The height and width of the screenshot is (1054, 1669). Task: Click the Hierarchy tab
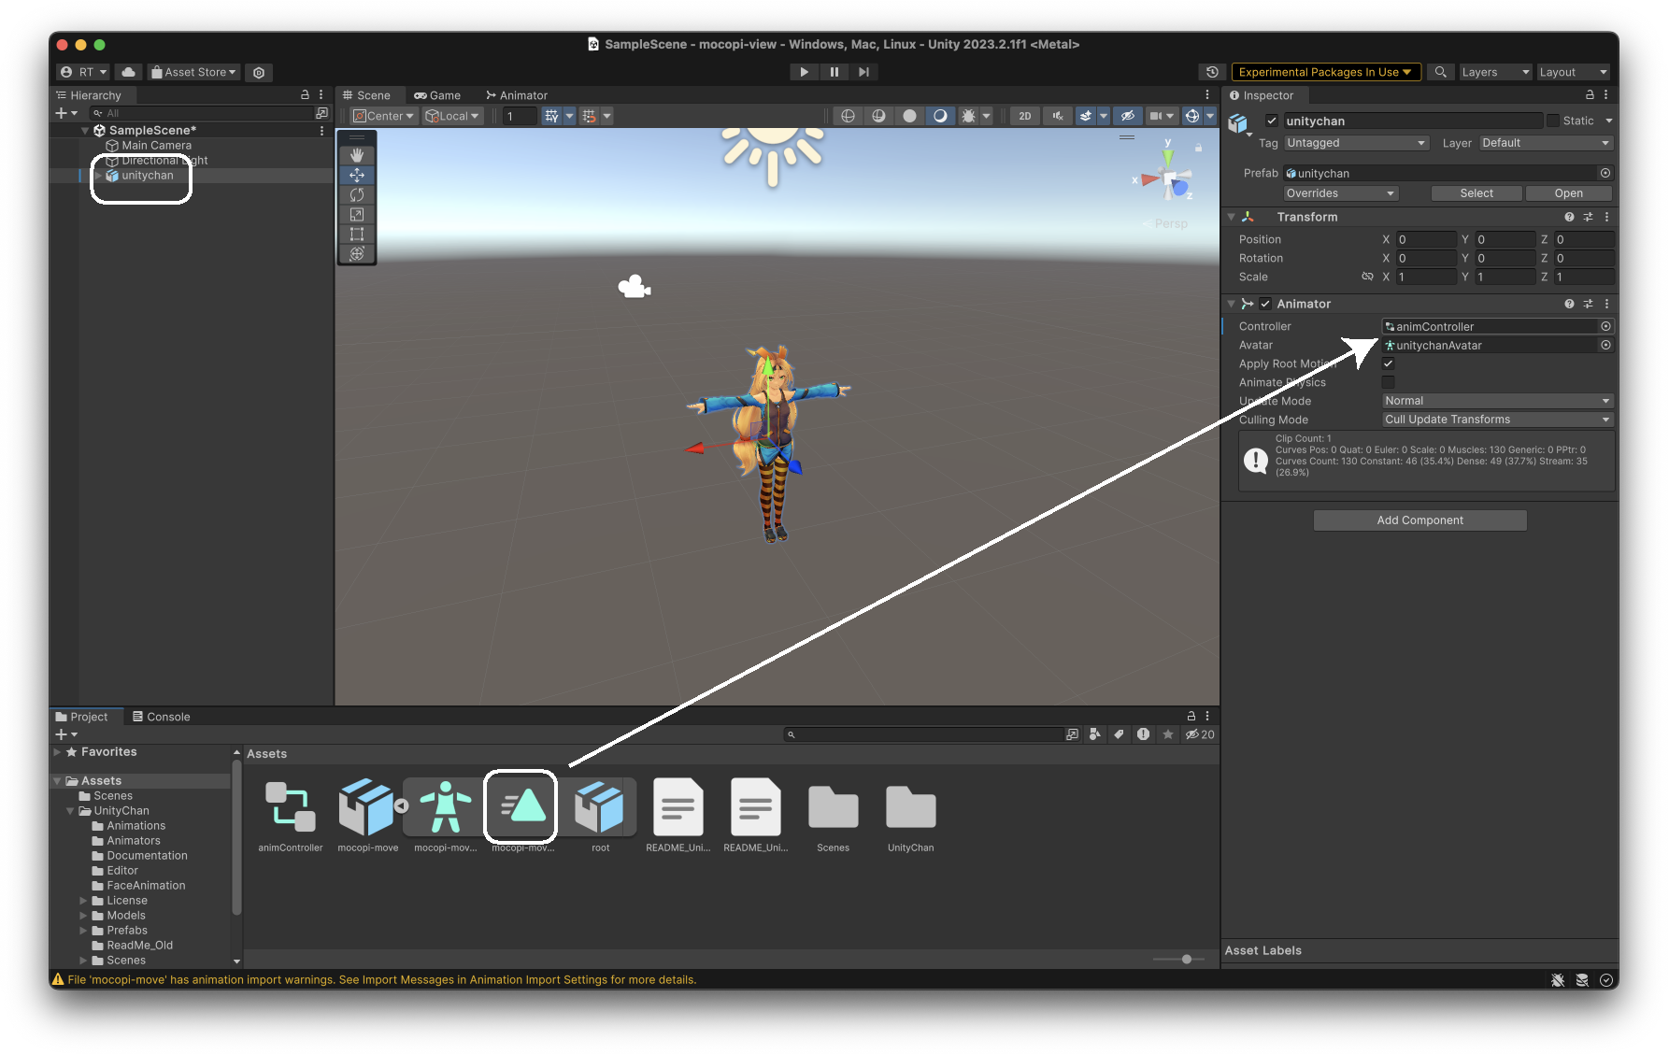(90, 95)
